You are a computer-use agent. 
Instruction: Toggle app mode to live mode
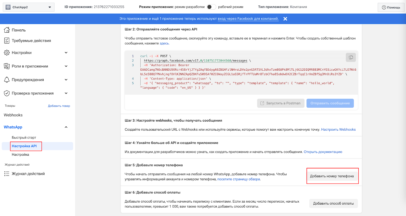point(211,7)
